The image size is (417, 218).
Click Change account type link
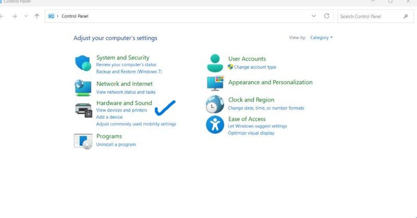(255, 67)
